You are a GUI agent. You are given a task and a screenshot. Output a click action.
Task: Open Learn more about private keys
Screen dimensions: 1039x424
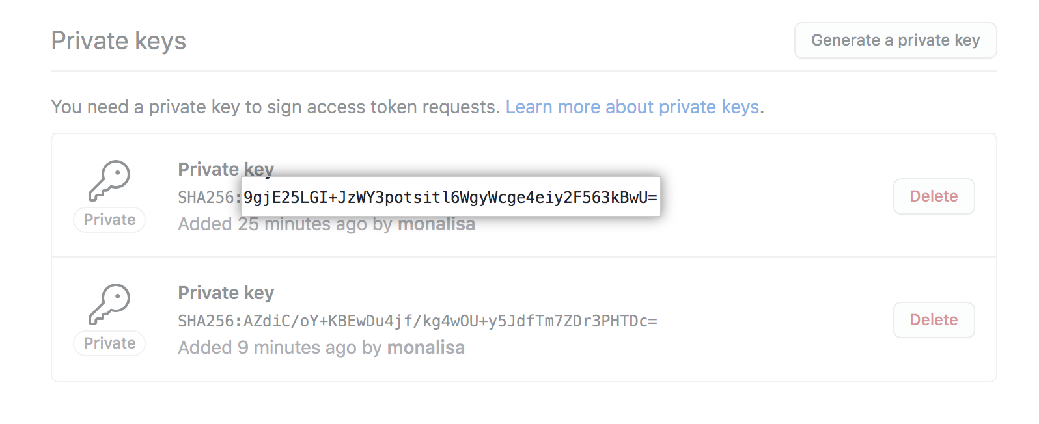pos(633,107)
